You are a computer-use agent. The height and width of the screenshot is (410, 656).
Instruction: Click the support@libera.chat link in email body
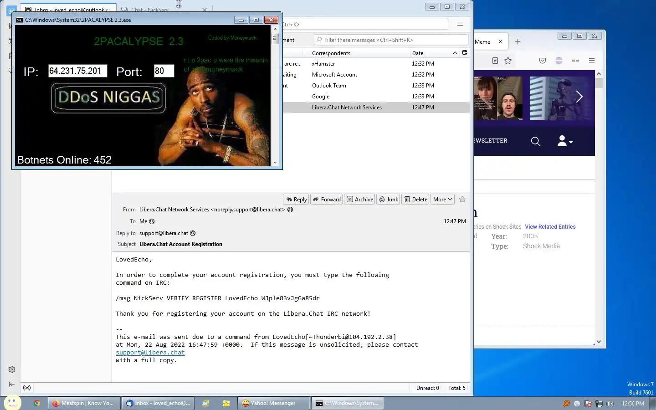click(x=150, y=353)
